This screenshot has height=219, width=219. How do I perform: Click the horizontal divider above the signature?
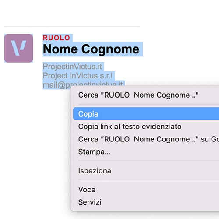click(x=72, y=27)
